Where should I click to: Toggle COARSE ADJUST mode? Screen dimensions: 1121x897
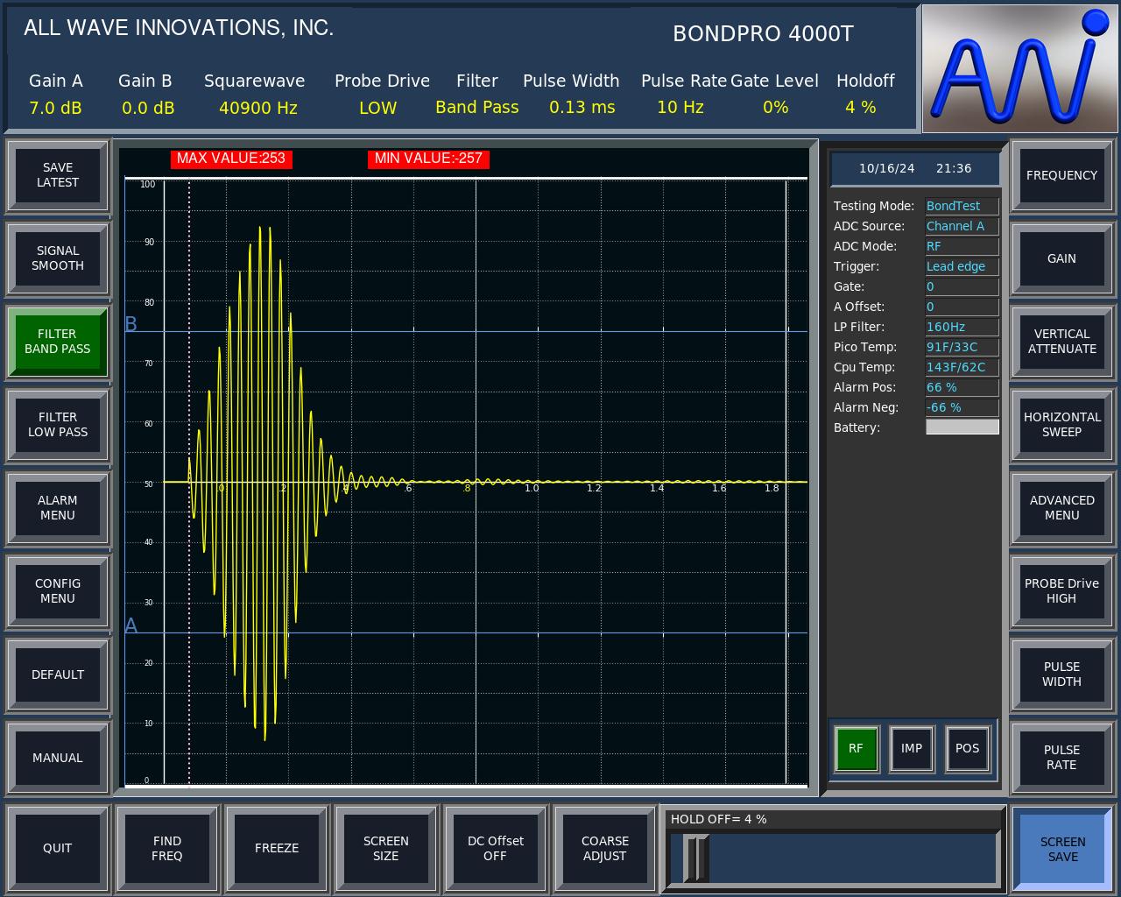pyautogui.click(x=605, y=848)
